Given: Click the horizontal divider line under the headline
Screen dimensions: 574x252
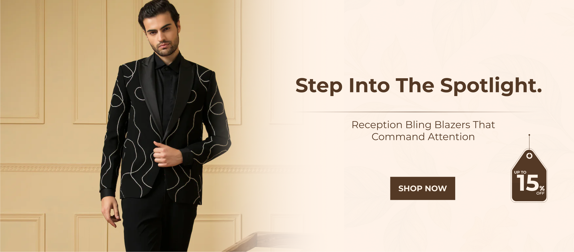Looking at the screenshot, I should tap(415, 112).
